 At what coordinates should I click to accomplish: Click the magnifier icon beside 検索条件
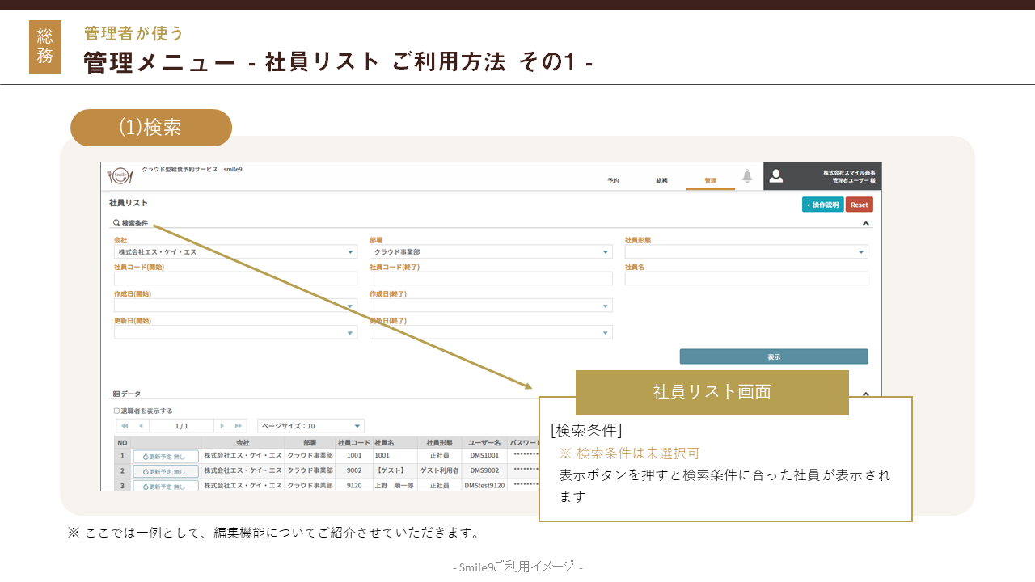[116, 223]
